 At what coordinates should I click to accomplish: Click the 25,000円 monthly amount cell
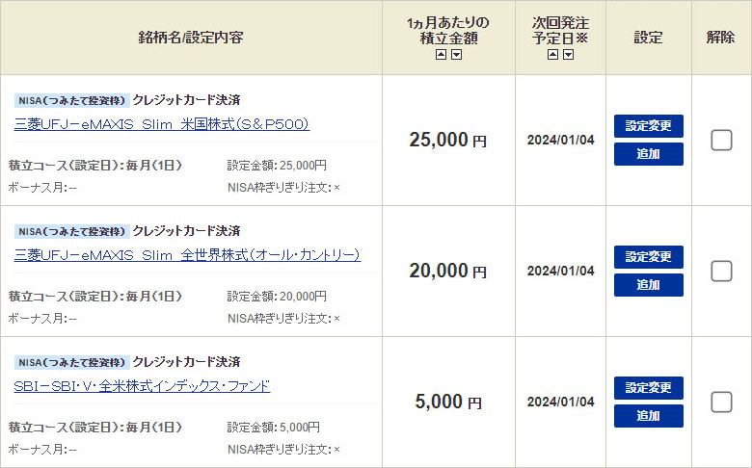[x=448, y=140]
